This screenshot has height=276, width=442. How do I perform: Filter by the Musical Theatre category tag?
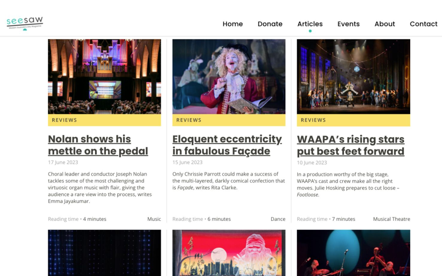pyautogui.click(x=391, y=219)
